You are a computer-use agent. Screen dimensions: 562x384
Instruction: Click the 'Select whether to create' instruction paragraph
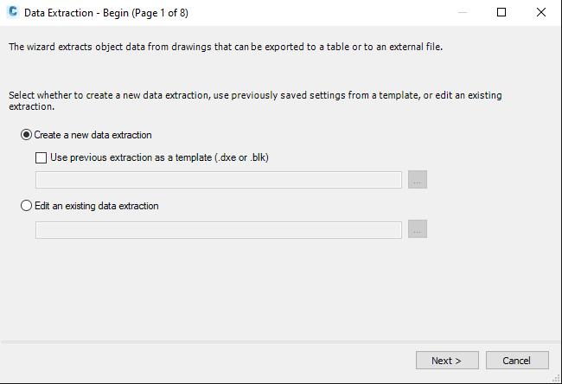coord(255,100)
